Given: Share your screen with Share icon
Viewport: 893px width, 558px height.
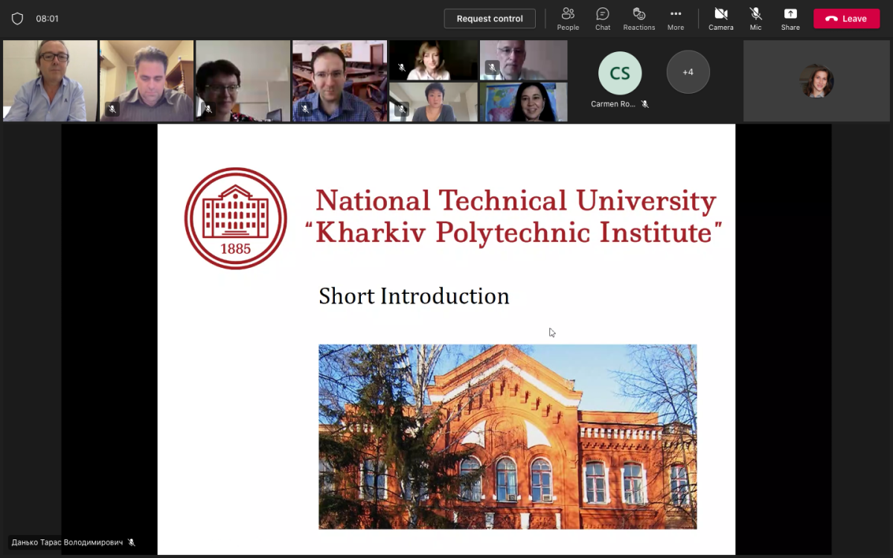Looking at the screenshot, I should click(x=790, y=19).
